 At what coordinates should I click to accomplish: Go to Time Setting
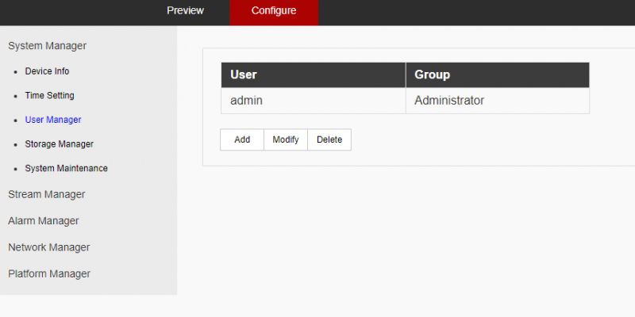click(49, 96)
